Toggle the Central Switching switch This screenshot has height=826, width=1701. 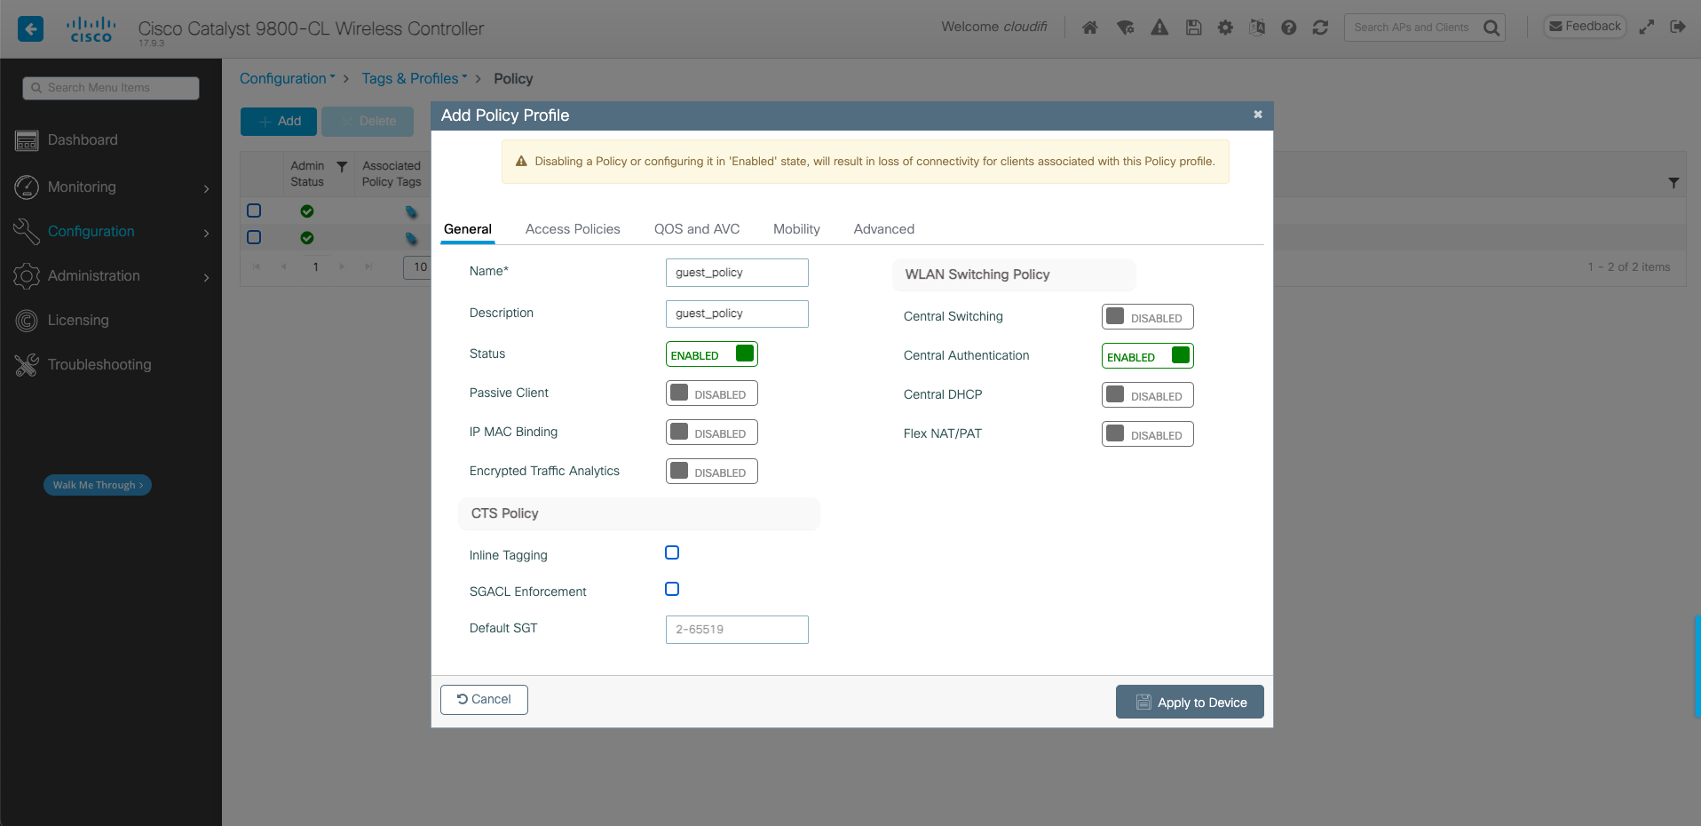pos(1147,317)
